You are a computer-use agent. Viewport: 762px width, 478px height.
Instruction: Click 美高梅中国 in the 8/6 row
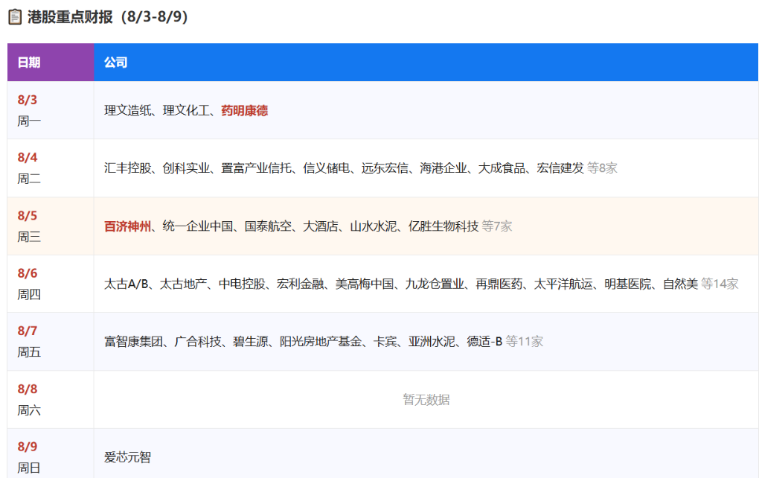click(365, 284)
